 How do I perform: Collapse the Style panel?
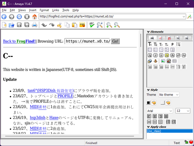[x=148, y=90]
